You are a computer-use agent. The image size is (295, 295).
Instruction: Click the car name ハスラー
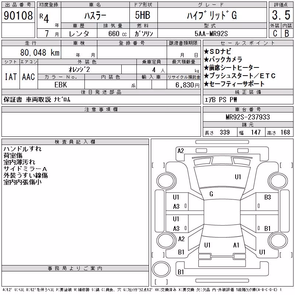[95, 15]
